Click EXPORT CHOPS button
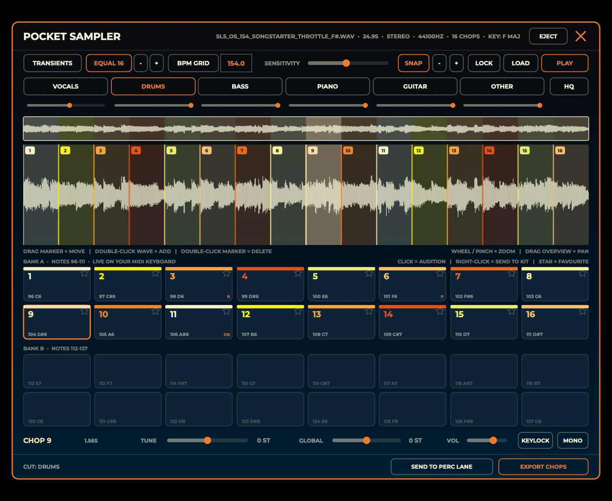This screenshot has height=501, width=612. [x=543, y=467]
